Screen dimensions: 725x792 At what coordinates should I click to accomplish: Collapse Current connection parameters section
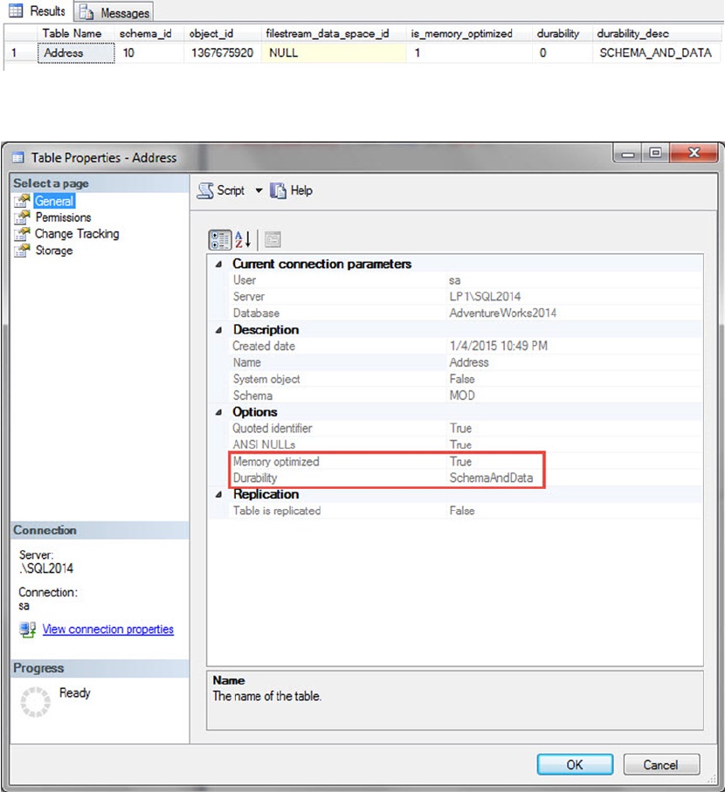click(x=218, y=265)
